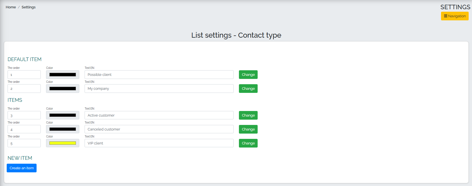Select order field containing 5

[24, 143]
